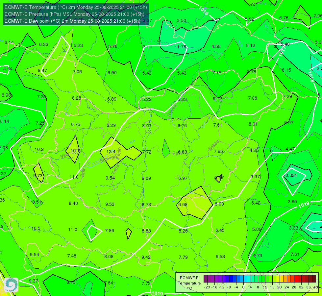
Task: Click the 7.79 temperature value
Action: 183,257
